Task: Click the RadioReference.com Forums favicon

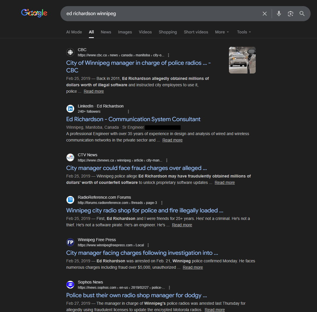Action: [70, 200]
